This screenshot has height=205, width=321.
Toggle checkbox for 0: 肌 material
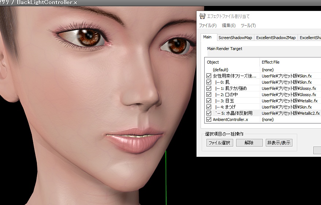coord(209,82)
